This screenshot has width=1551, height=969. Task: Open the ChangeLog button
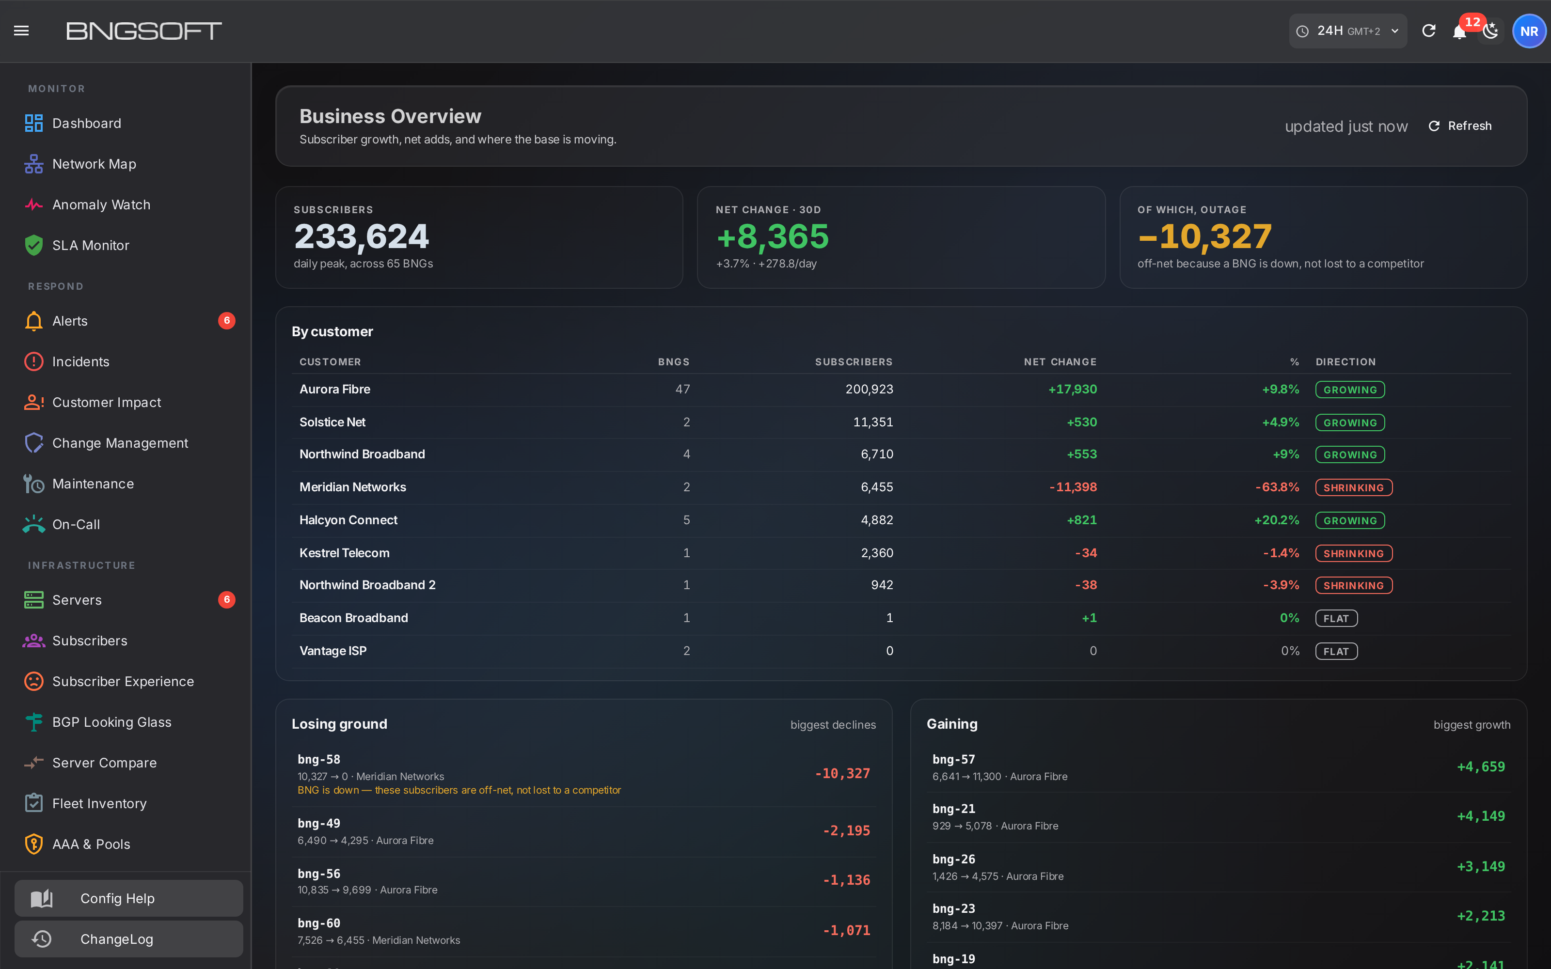(129, 939)
